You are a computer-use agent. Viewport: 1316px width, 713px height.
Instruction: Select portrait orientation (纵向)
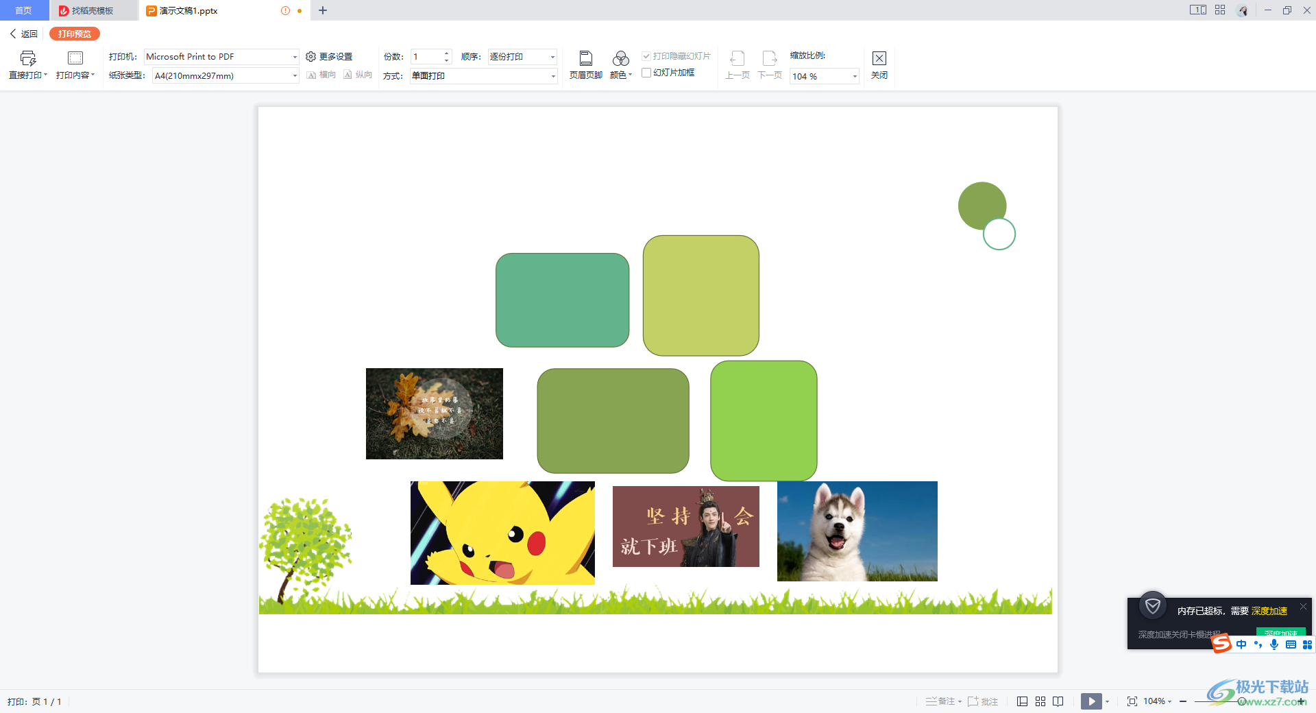[x=358, y=75]
